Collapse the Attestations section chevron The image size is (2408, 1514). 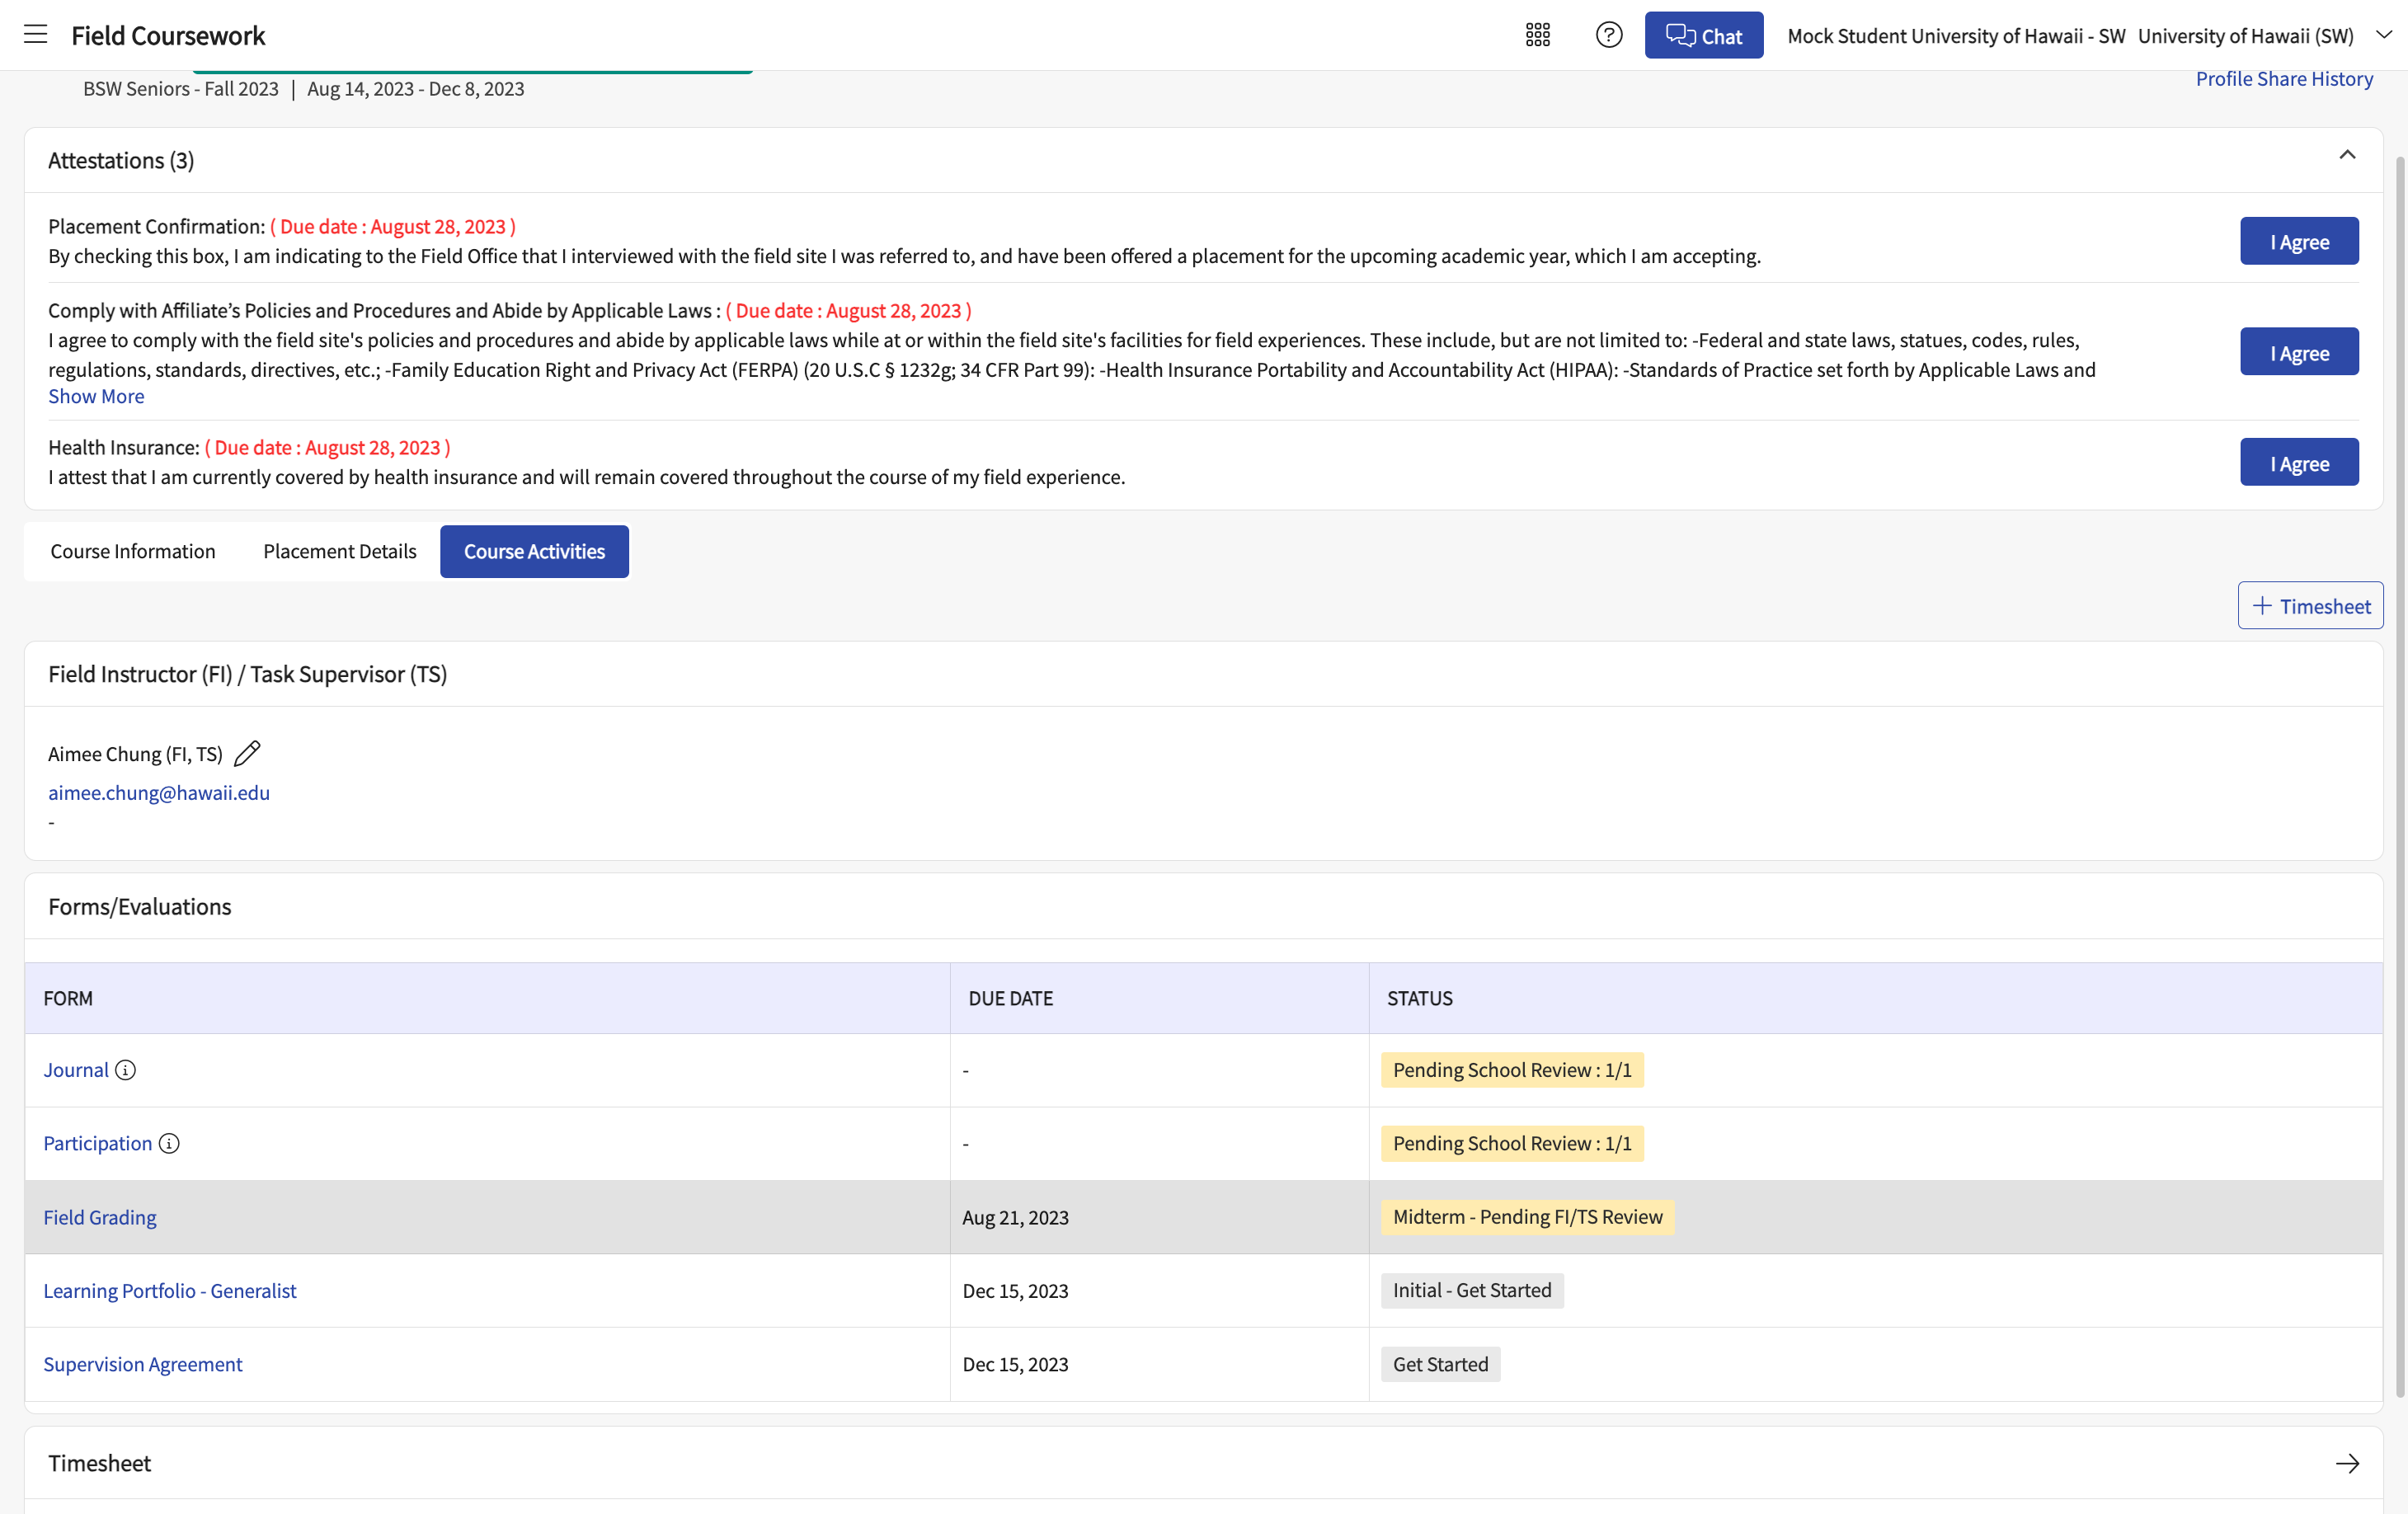[x=2347, y=155]
